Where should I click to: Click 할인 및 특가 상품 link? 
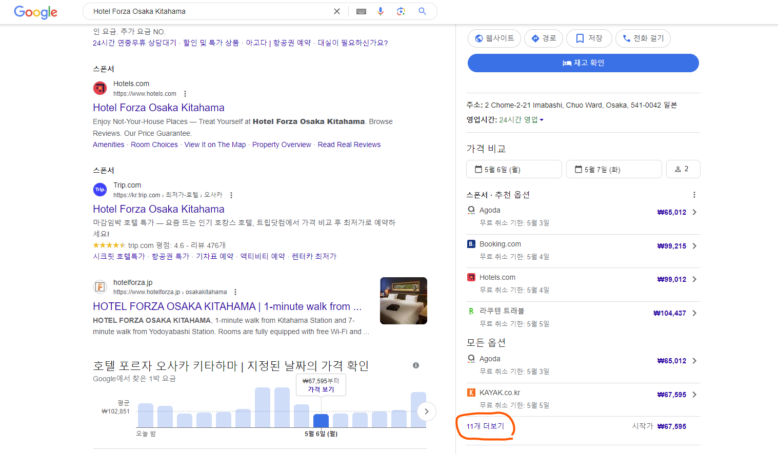211,43
